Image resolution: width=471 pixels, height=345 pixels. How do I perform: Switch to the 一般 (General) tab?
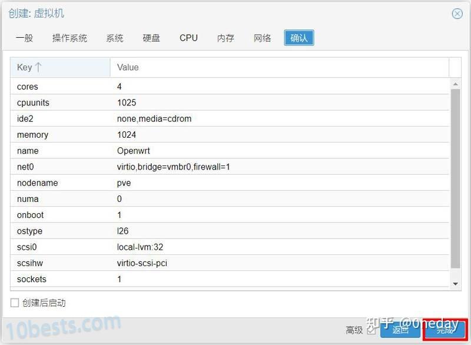click(24, 38)
